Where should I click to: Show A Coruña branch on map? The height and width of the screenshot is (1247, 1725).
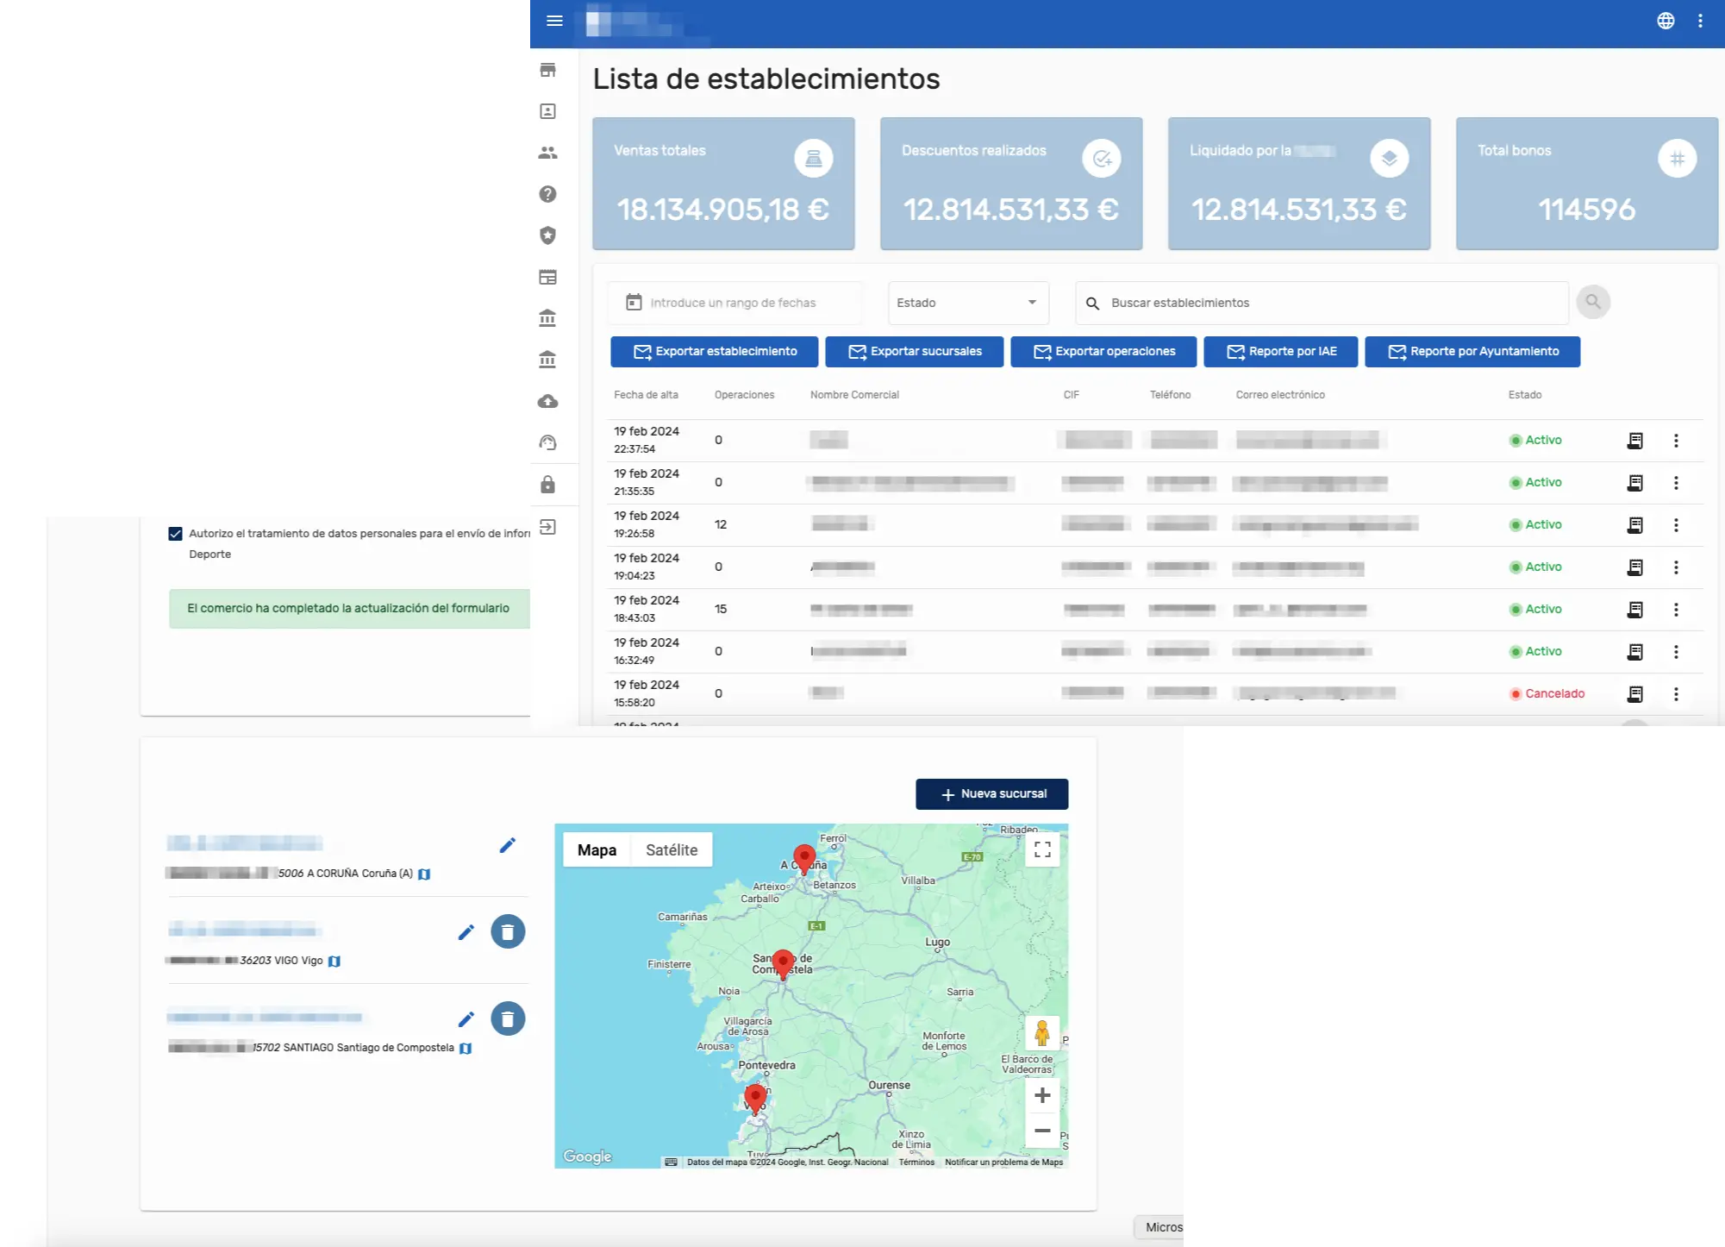pyautogui.click(x=424, y=874)
